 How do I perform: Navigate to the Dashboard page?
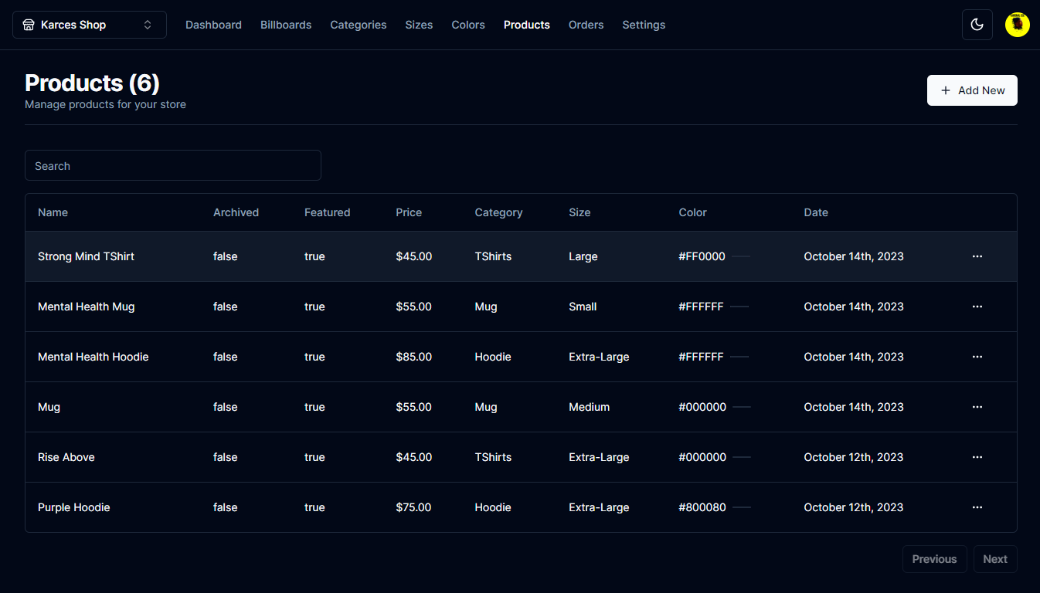tap(213, 24)
